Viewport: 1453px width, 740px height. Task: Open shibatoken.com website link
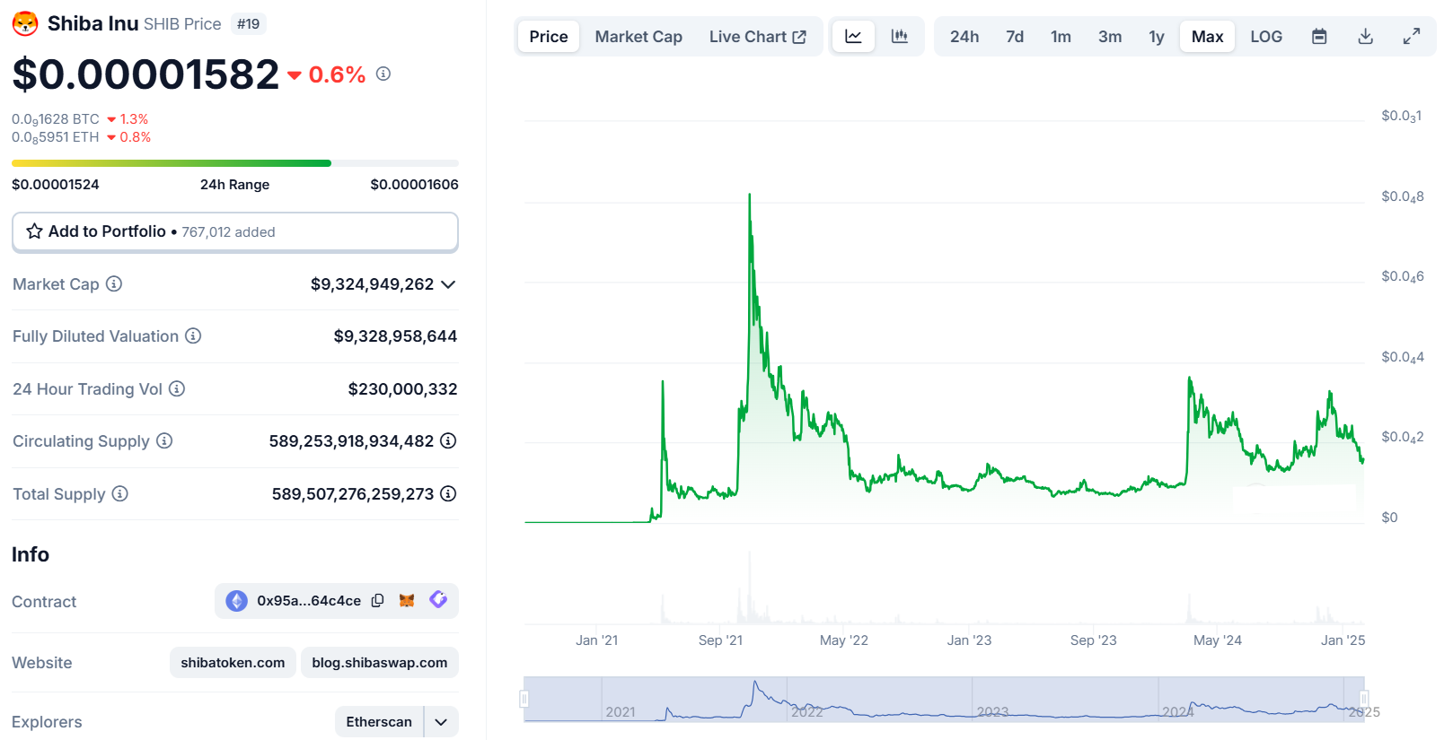pyautogui.click(x=233, y=663)
